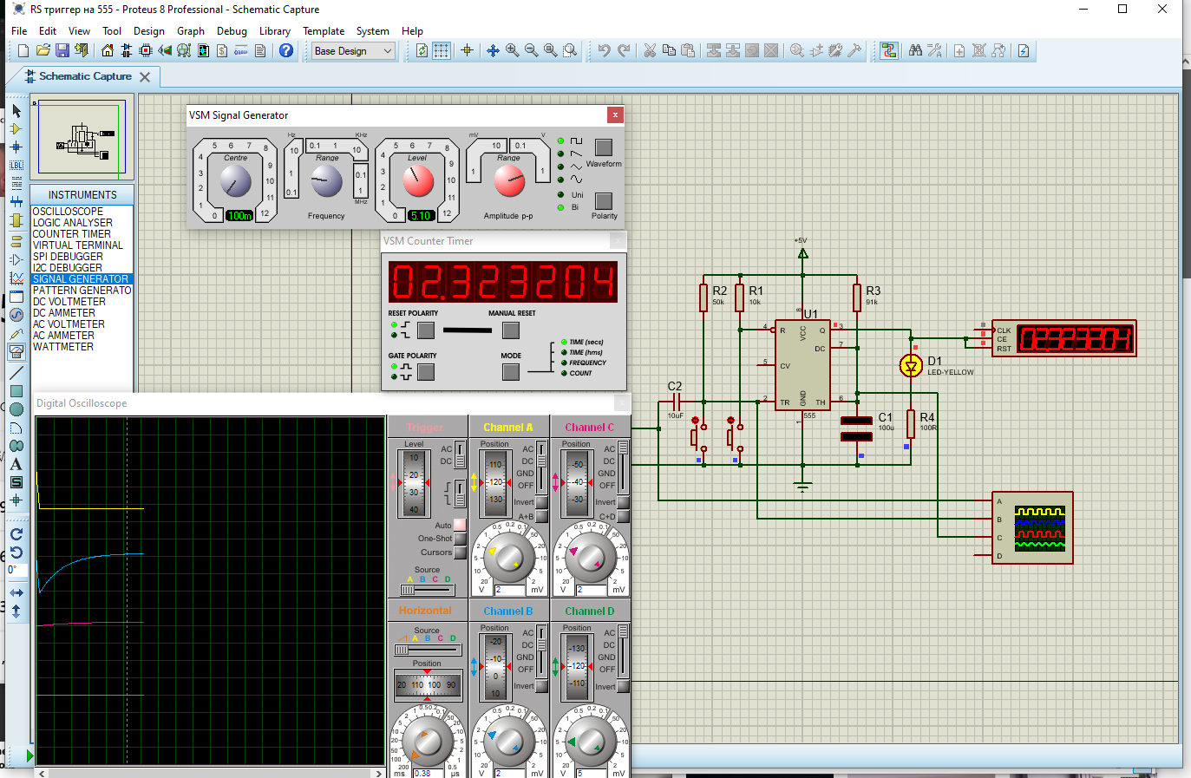Open the Debug menu

pos(232,30)
